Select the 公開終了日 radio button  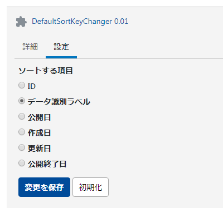tap(22, 163)
